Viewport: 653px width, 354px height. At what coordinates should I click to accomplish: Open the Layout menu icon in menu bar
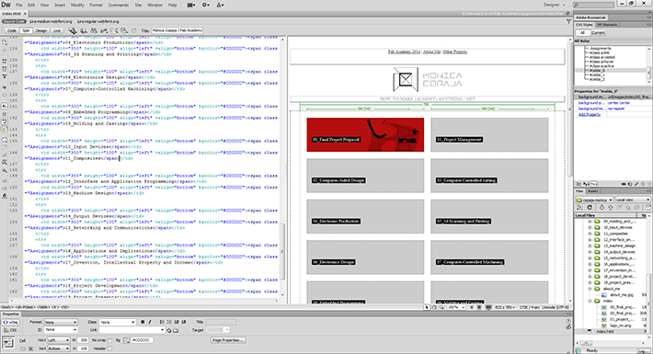[191, 5]
